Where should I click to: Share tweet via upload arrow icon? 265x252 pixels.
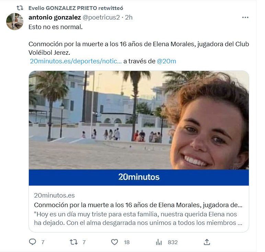207,242
